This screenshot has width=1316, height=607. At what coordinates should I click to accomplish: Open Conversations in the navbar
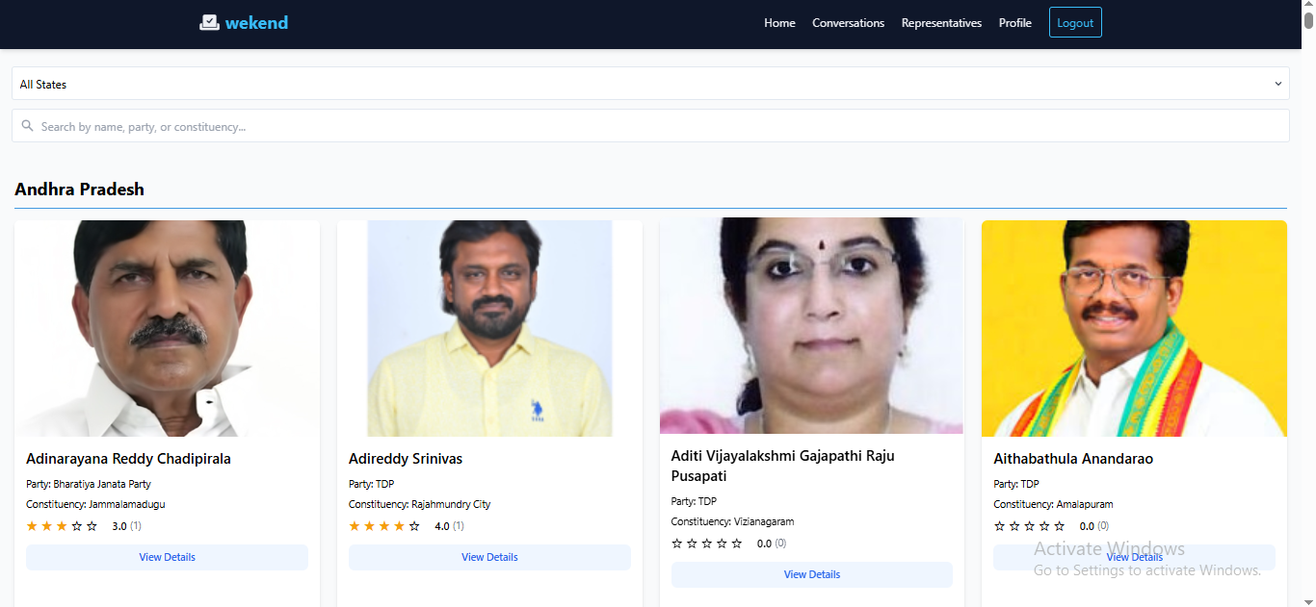pos(848,23)
